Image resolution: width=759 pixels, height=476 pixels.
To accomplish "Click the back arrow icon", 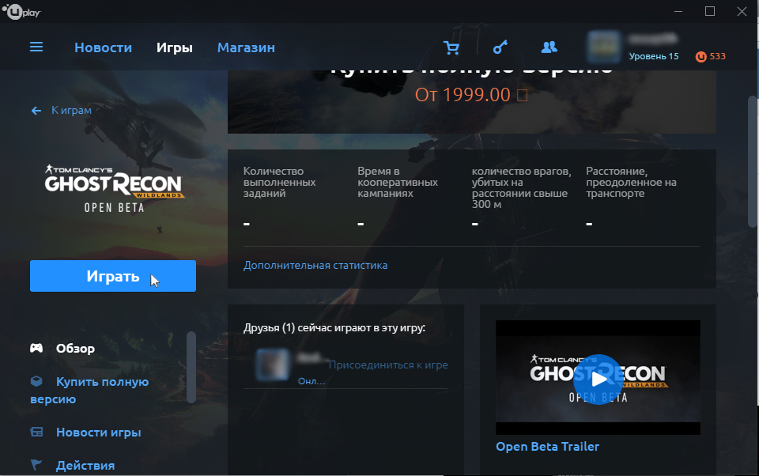I will [x=36, y=111].
